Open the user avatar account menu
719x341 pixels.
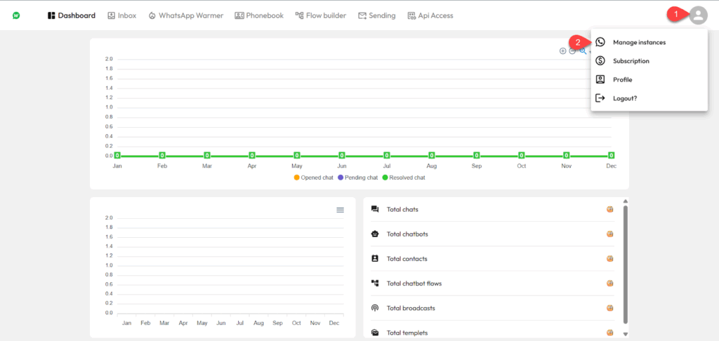pos(697,15)
